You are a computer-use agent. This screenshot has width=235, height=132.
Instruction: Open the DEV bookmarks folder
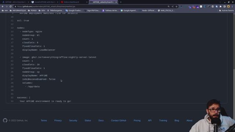tap(42, 11)
